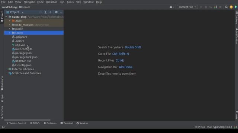Open the Current File run configuration dropdown
238x133 pixels.
coord(187,7)
